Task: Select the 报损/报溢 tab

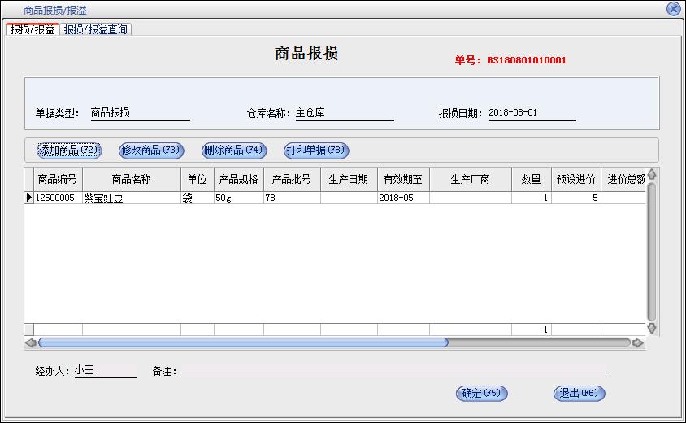Action: [33, 29]
